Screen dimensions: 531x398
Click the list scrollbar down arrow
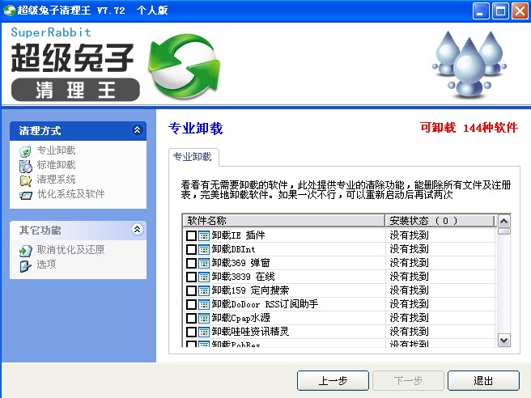pos(503,340)
